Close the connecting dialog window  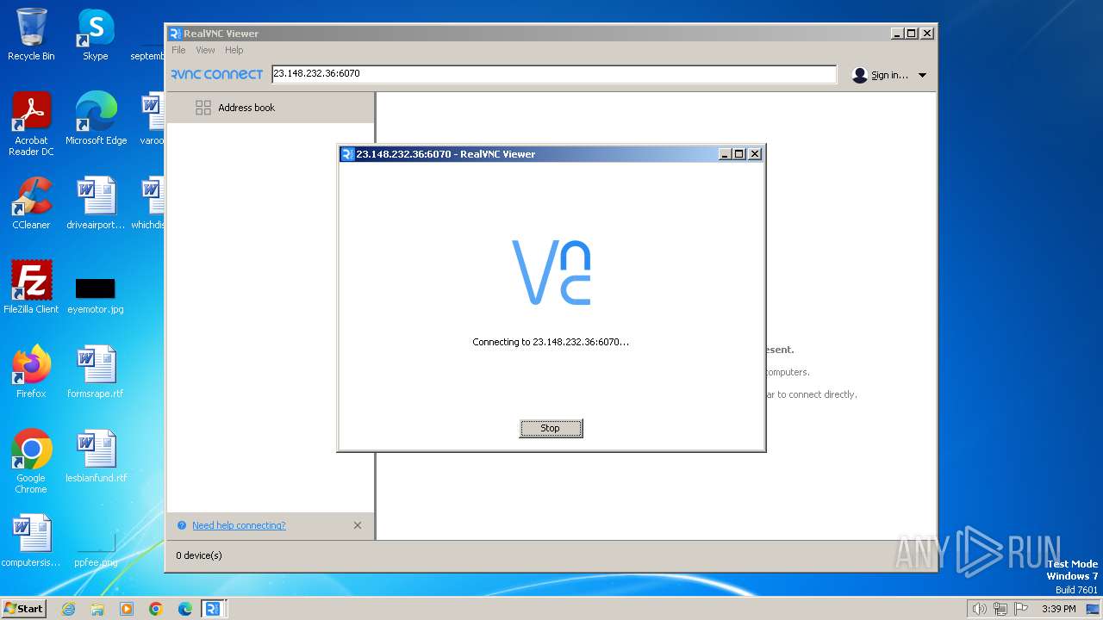[x=755, y=154]
